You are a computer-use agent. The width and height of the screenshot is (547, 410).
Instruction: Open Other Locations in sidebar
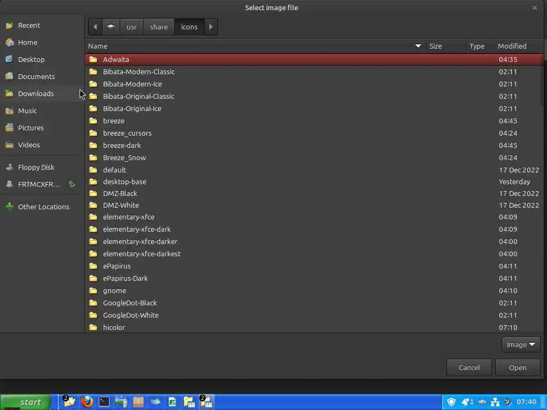pos(42,207)
